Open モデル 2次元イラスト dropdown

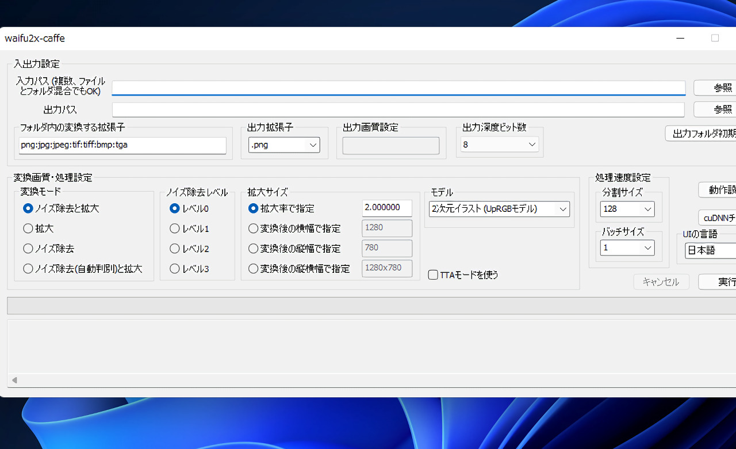click(499, 209)
